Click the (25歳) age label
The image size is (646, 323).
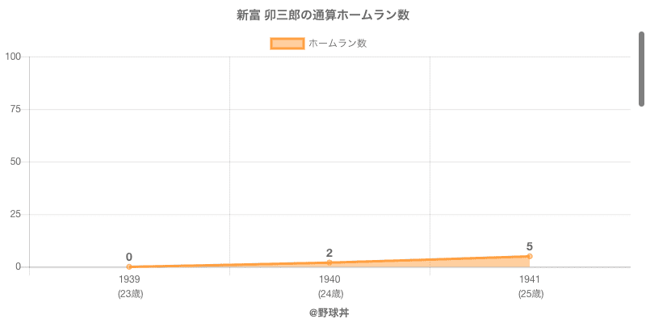tap(530, 294)
